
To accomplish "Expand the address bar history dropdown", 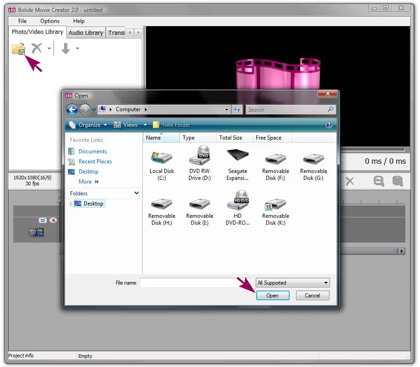I will click(x=226, y=109).
